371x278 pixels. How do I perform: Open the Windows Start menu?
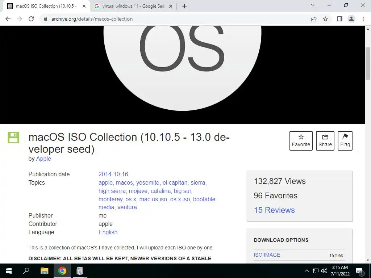[9, 271]
